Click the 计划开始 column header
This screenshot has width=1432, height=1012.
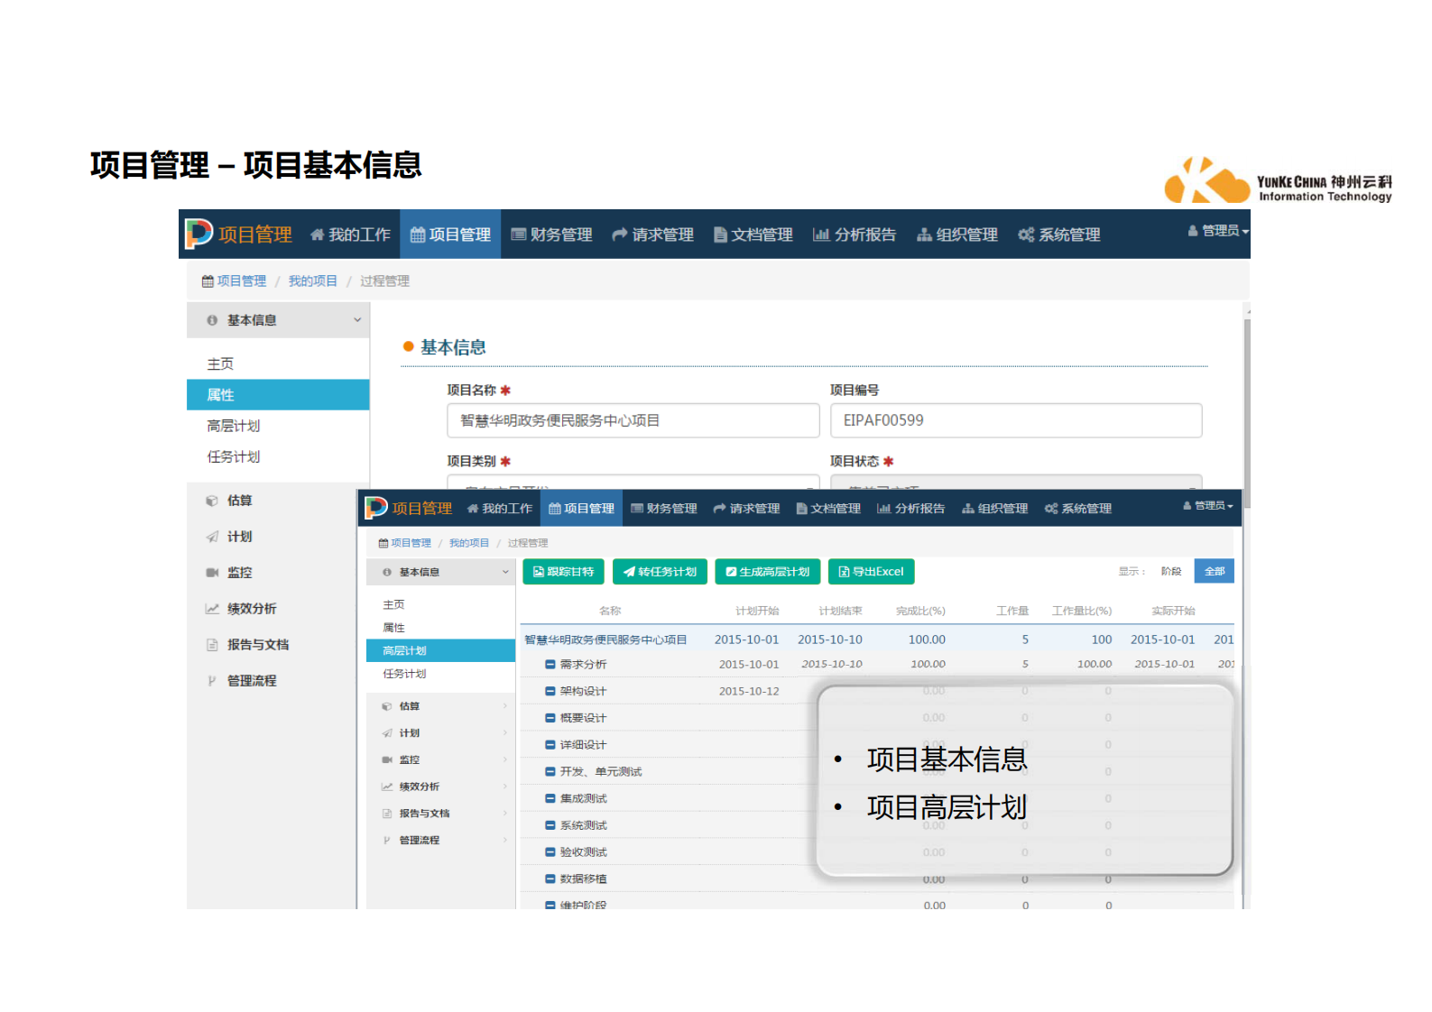click(x=757, y=611)
